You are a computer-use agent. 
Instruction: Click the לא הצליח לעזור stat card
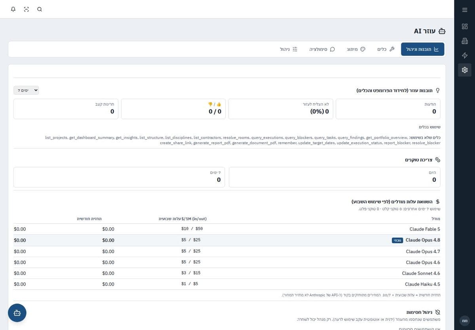coord(280,109)
